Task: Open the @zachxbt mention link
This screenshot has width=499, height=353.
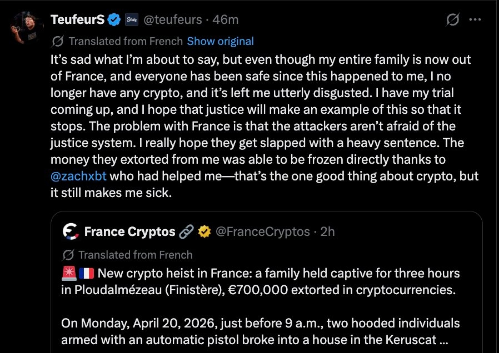Action: click(x=78, y=176)
